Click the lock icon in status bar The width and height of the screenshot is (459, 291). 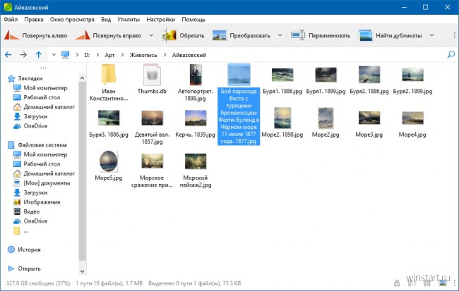[397, 283]
